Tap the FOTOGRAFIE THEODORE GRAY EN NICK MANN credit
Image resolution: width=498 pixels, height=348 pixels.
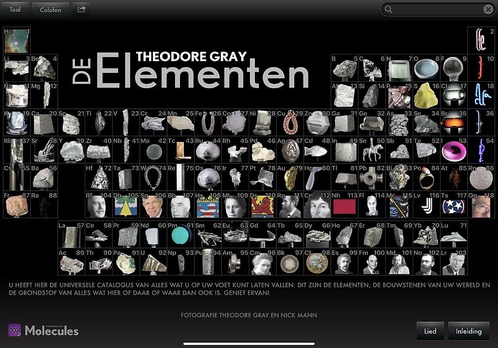(x=249, y=315)
